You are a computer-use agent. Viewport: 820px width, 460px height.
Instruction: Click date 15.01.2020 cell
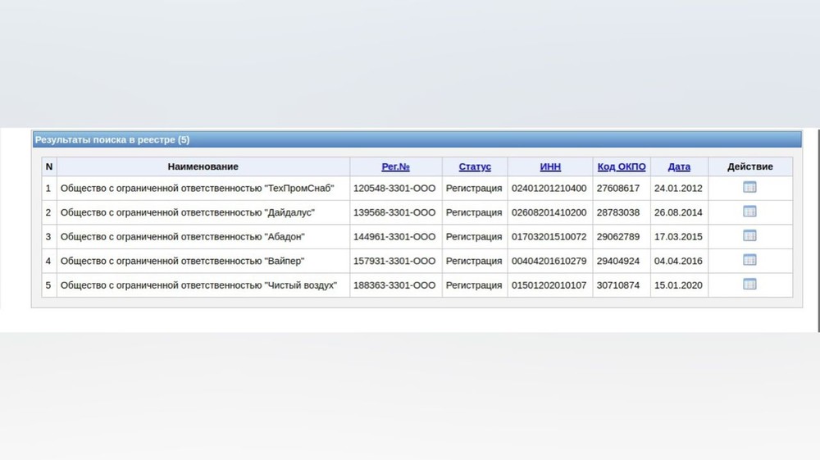coord(677,285)
